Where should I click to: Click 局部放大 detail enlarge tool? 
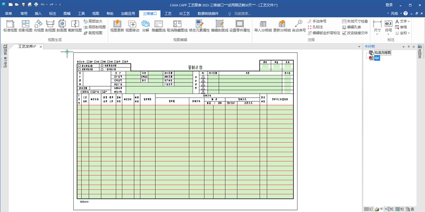click(93, 21)
